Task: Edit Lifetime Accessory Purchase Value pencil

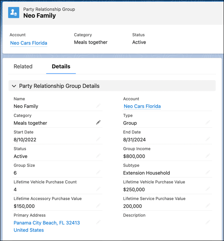Action: (x=98, y=205)
